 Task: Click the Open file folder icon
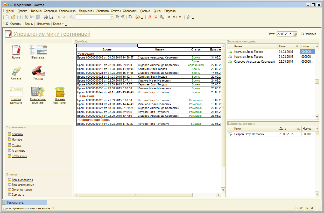[x=13, y=17]
